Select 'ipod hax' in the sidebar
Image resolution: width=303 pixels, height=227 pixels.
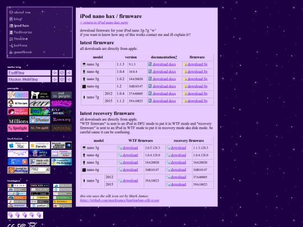19,26
